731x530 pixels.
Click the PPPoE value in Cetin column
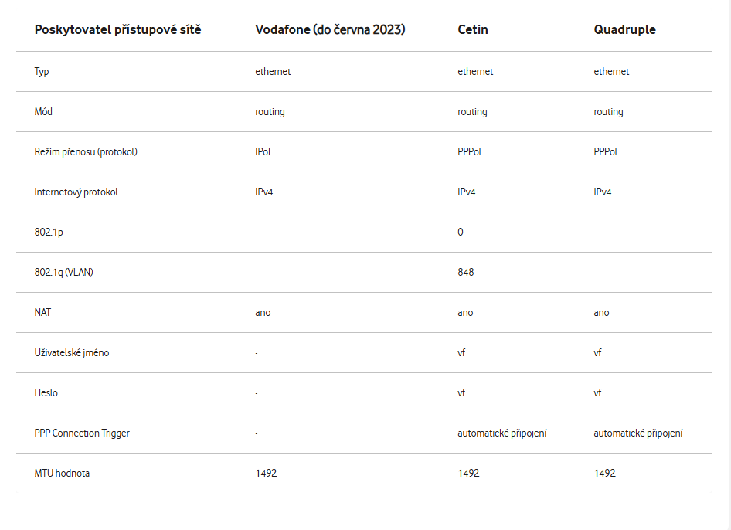[471, 152]
